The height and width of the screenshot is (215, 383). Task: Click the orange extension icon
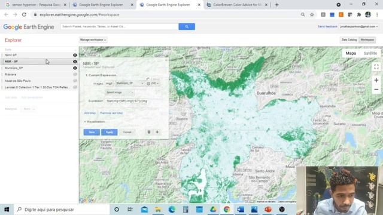click(x=341, y=14)
